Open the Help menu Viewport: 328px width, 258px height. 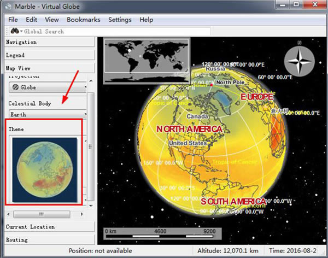[x=147, y=20]
